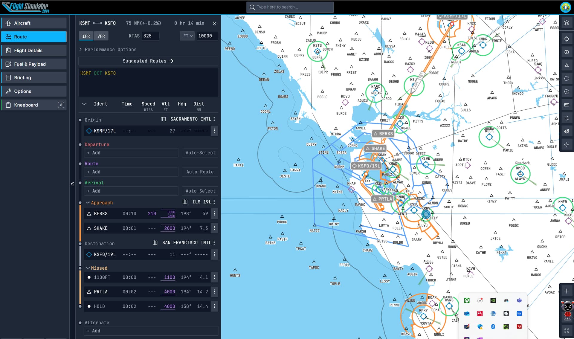Switch route planning to IFR mode
574x339 pixels.
click(86, 36)
